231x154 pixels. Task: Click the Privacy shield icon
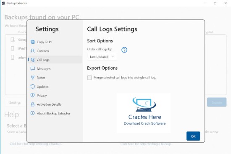coord(33,95)
